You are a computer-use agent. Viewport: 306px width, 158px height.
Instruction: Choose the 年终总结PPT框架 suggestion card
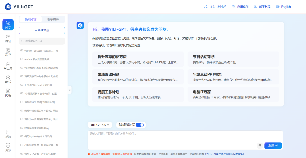233,77
